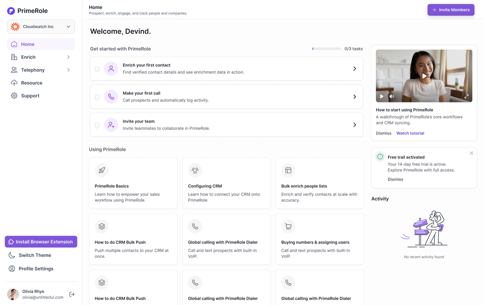
Task: Click the center play button on the video
Action: [x=424, y=76]
